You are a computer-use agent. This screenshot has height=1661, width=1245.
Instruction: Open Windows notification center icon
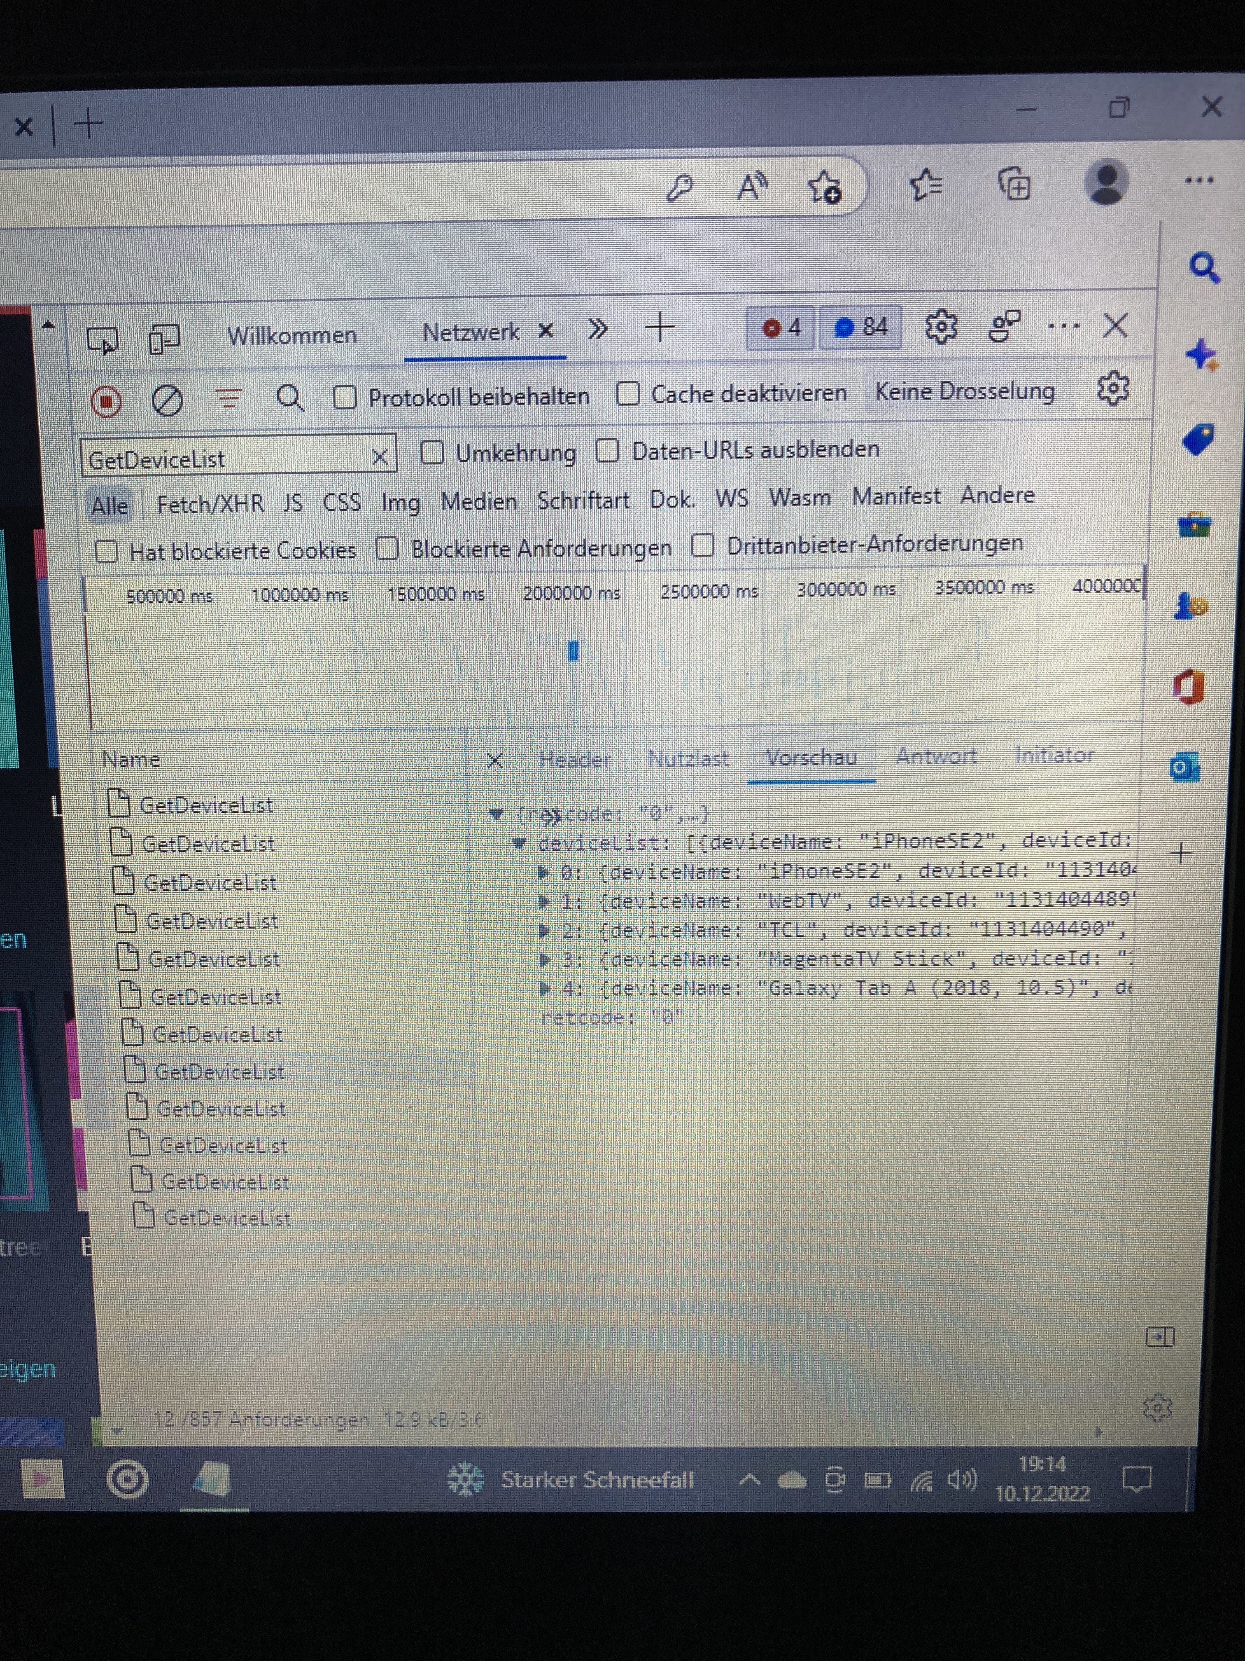(1136, 1479)
